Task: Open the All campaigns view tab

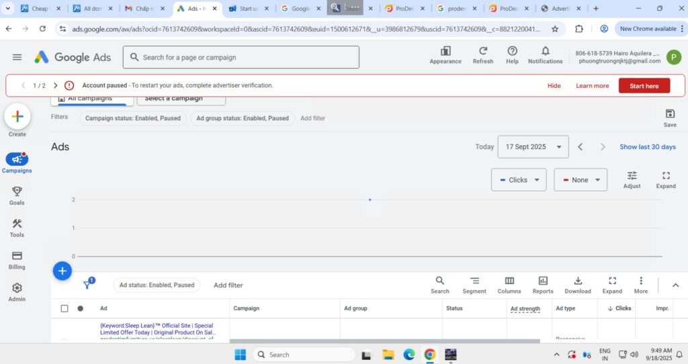Action: point(91,99)
